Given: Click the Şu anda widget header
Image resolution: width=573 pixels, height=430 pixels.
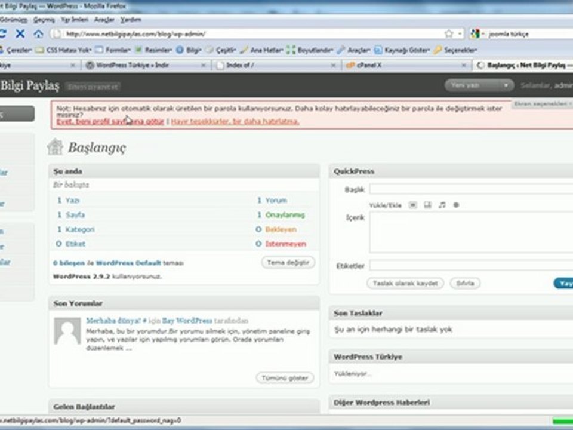Looking at the screenshot, I should [x=184, y=171].
